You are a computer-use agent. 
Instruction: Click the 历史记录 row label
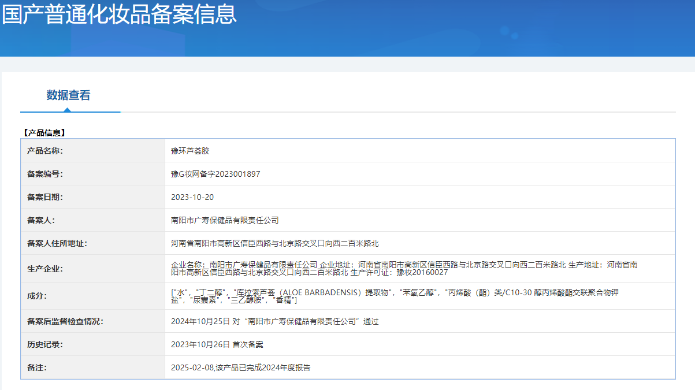45,344
